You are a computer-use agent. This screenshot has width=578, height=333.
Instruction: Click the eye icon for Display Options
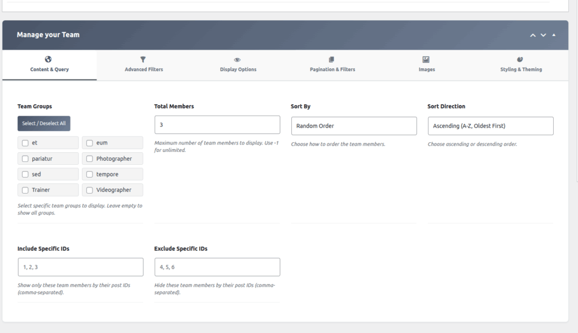[238, 59]
